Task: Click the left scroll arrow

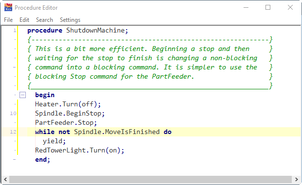Action: tap(5, 180)
